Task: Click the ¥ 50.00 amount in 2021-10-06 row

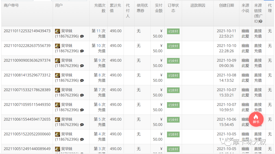Action: click(158, 122)
